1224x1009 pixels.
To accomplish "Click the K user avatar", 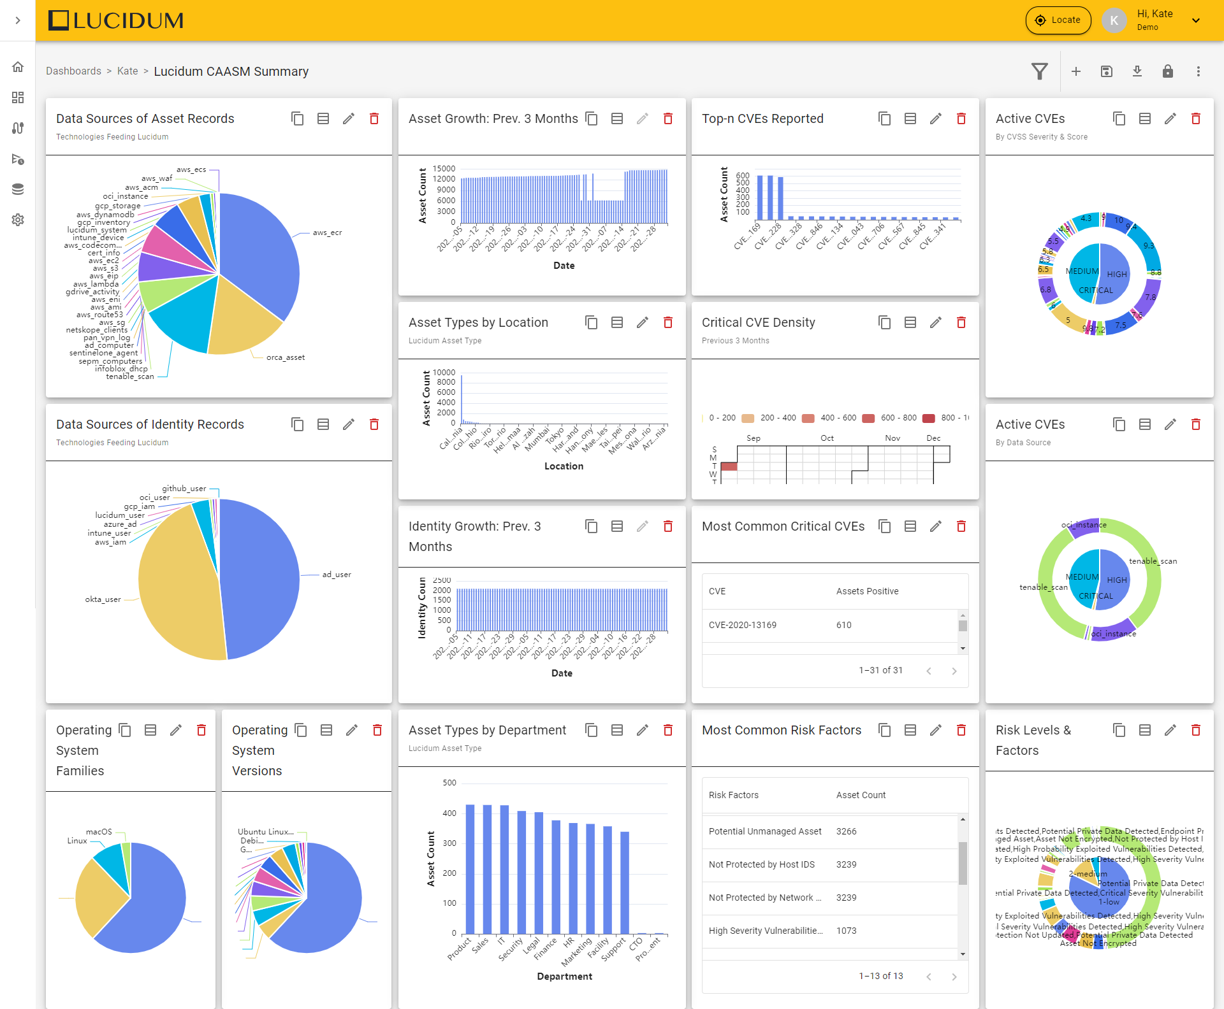I will pyautogui.click(x=1114, y=20).
